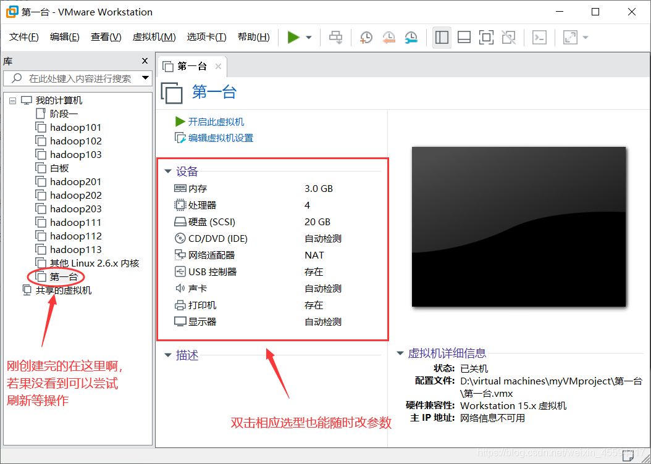The width and height of the screenshot is (651, 464).
Task: Click the 3.0 GB memory value
Action: [x=319, y=188]
